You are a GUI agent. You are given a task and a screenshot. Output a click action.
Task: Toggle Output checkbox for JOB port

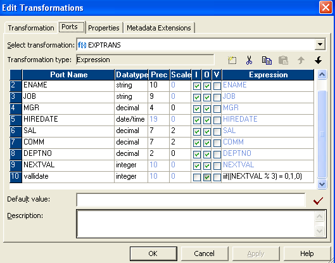[206, 98]
